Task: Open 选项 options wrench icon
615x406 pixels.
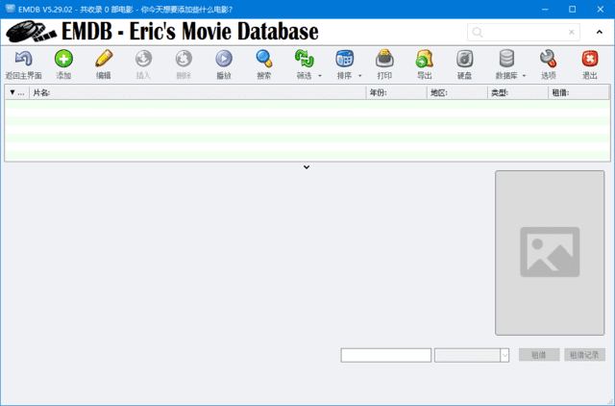Action: click(548, 59)
